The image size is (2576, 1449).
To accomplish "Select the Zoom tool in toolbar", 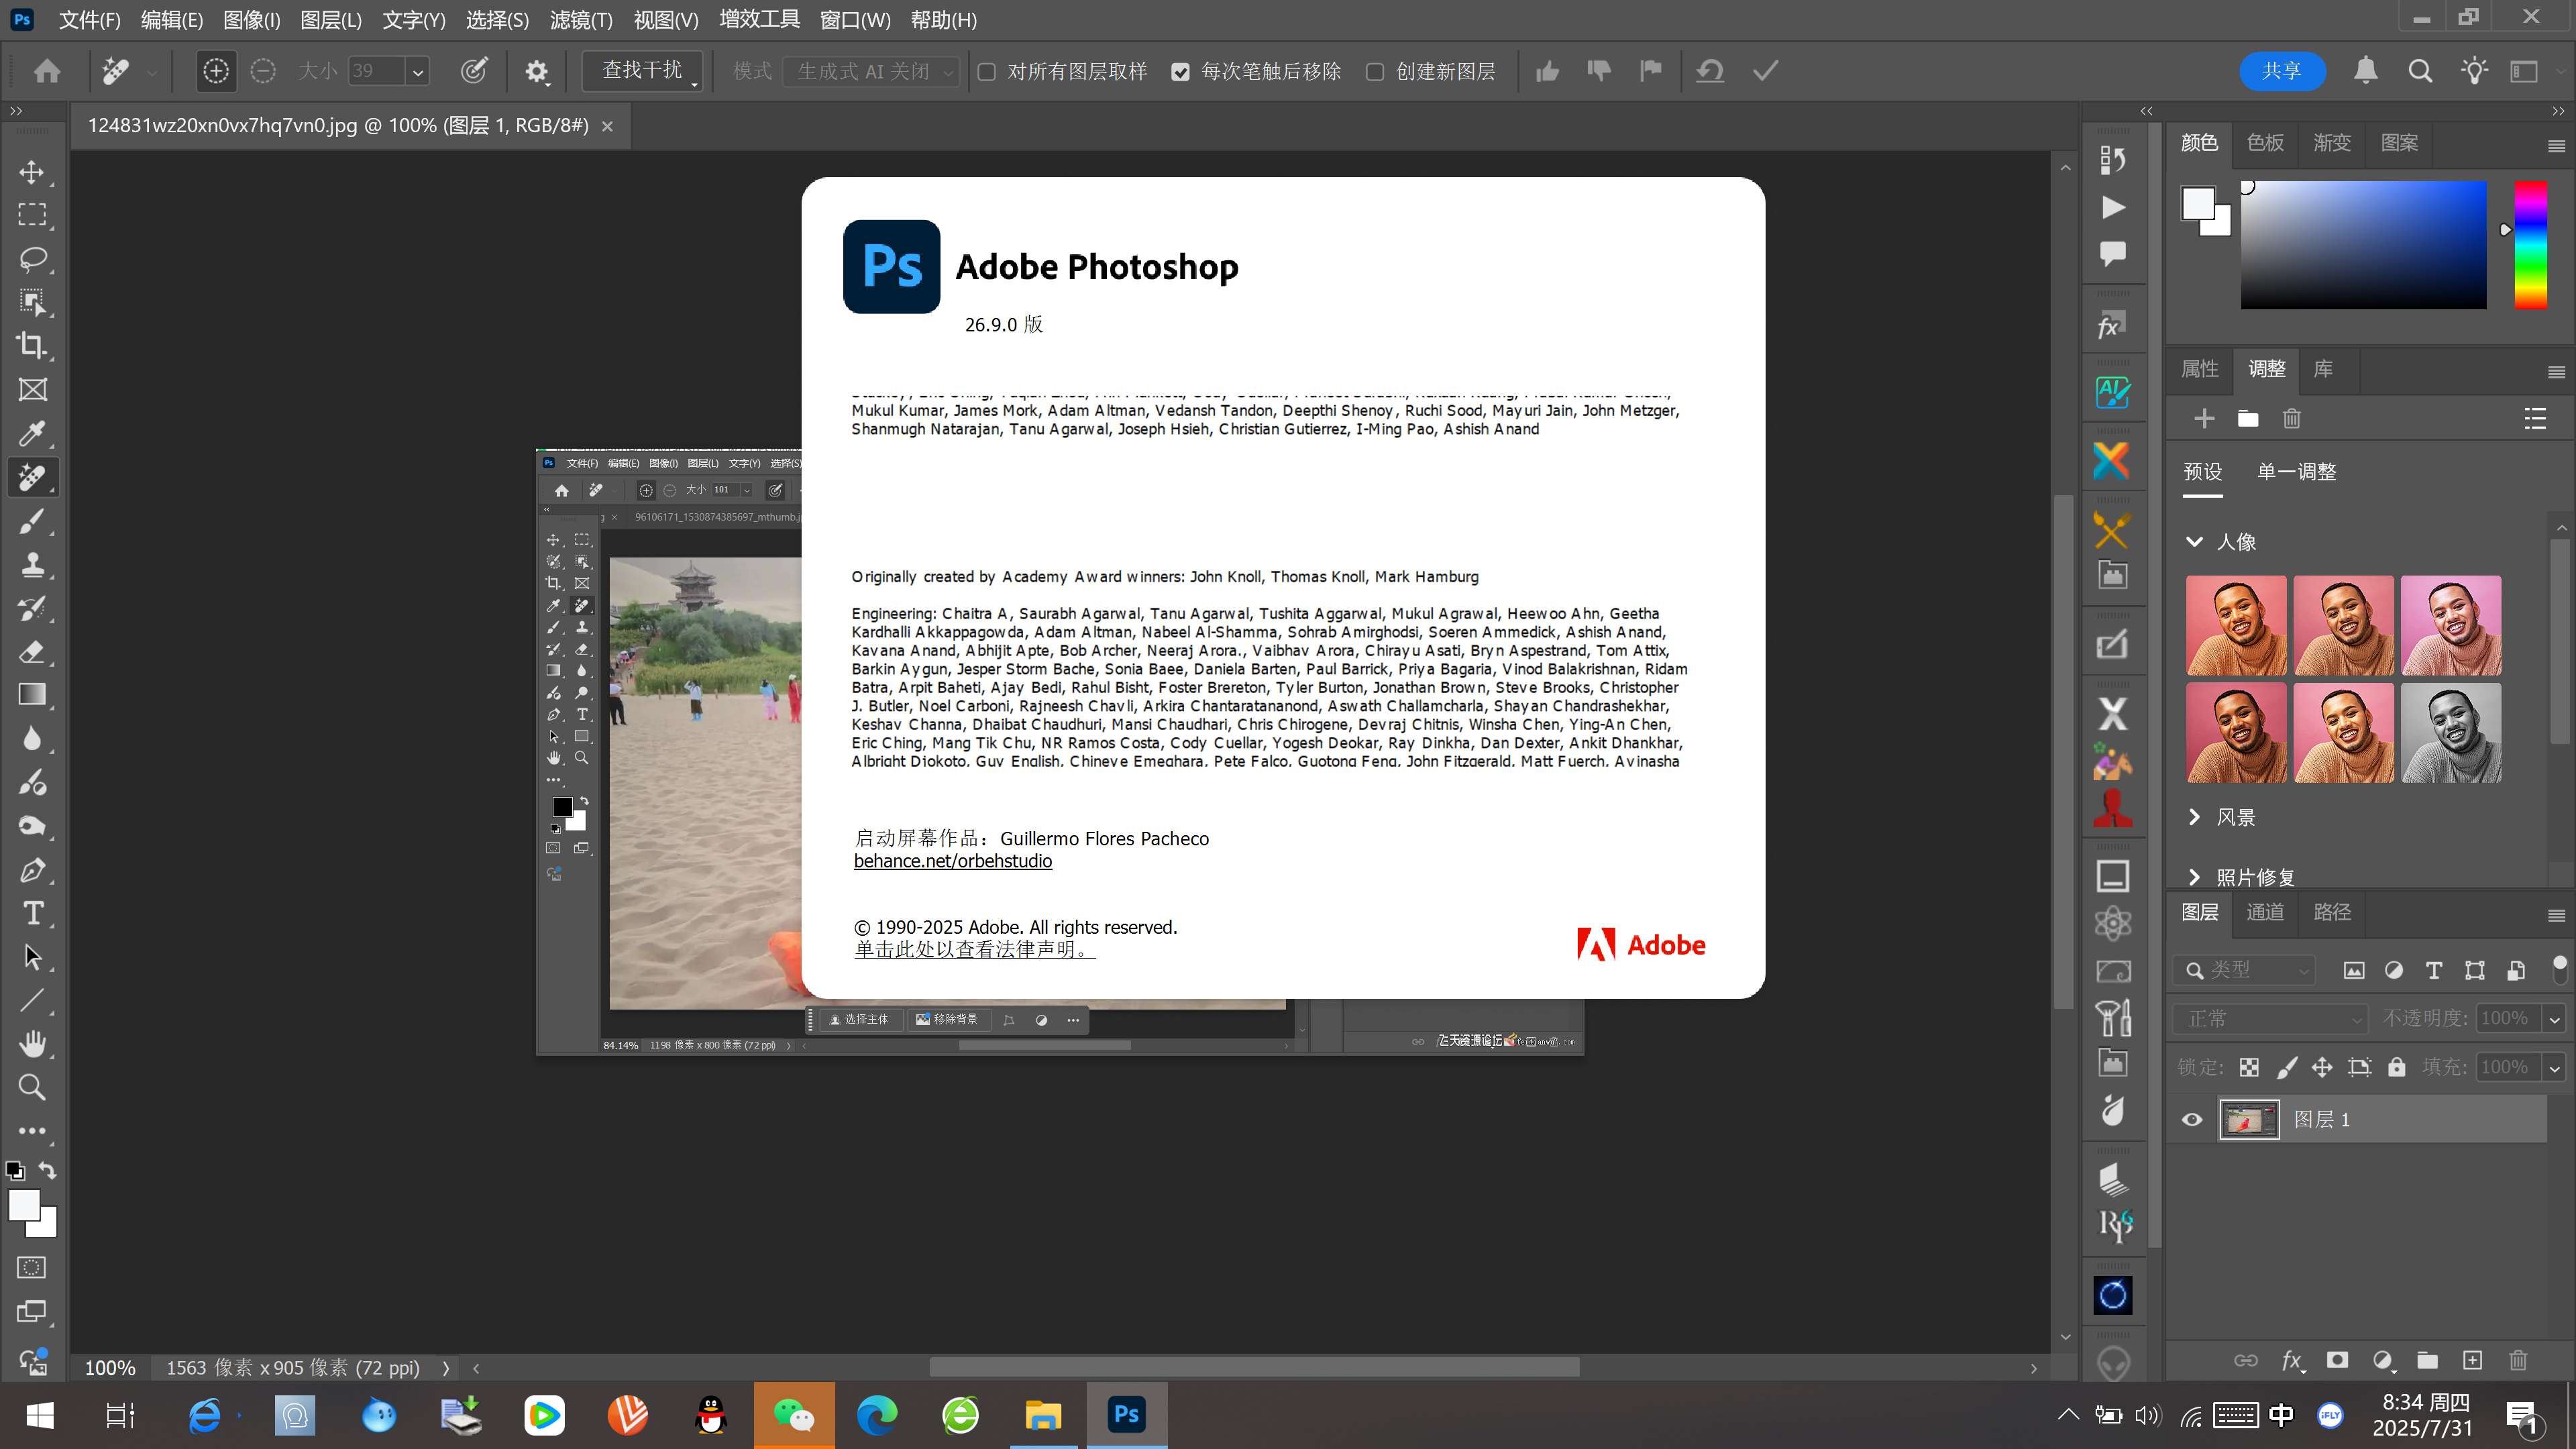I will pos(32,1087).
